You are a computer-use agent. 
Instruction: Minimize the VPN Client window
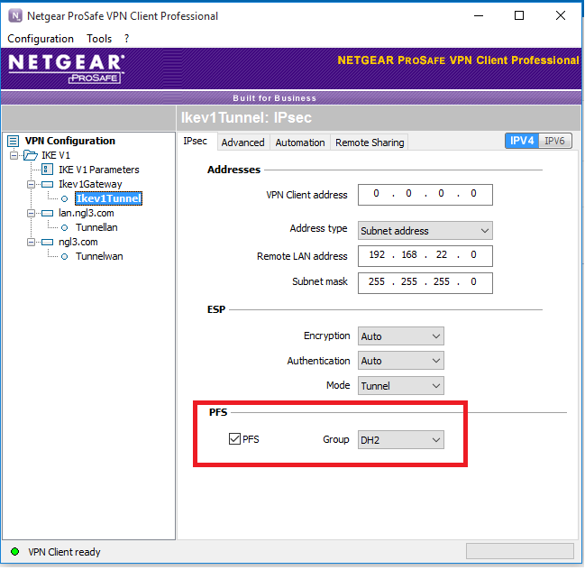479,15
